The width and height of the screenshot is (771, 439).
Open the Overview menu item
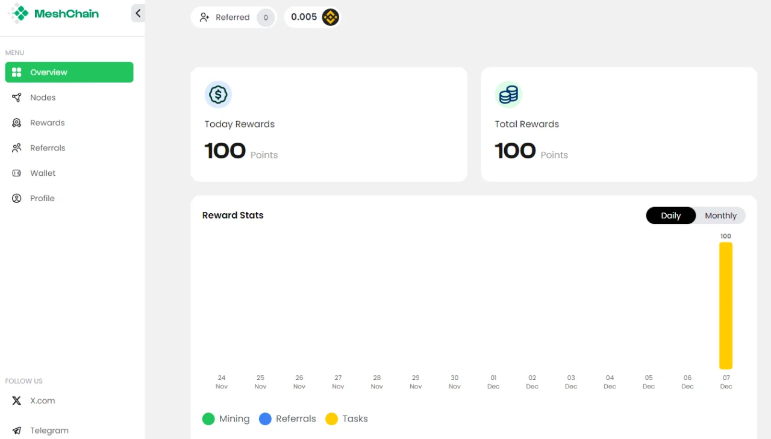tap(69, 72)
